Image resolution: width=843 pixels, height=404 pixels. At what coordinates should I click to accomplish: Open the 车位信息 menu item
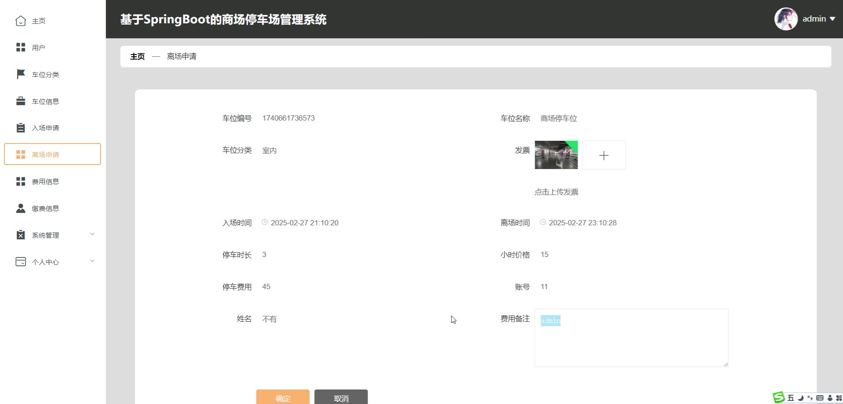point(45,101)
